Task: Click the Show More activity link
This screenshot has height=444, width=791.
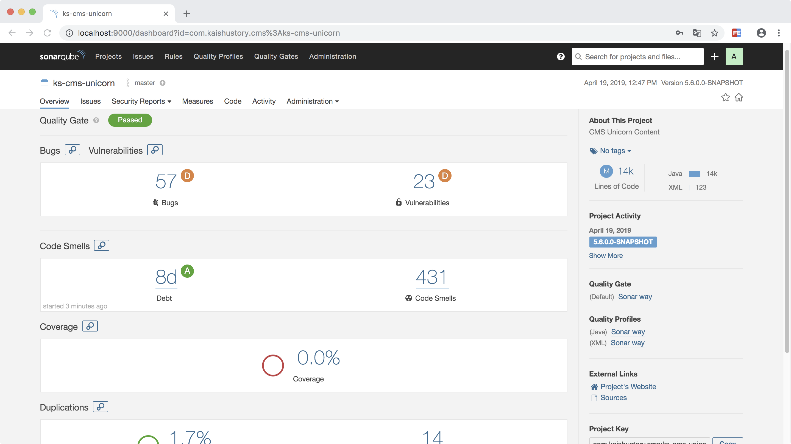Action: (x=606, y=255)
